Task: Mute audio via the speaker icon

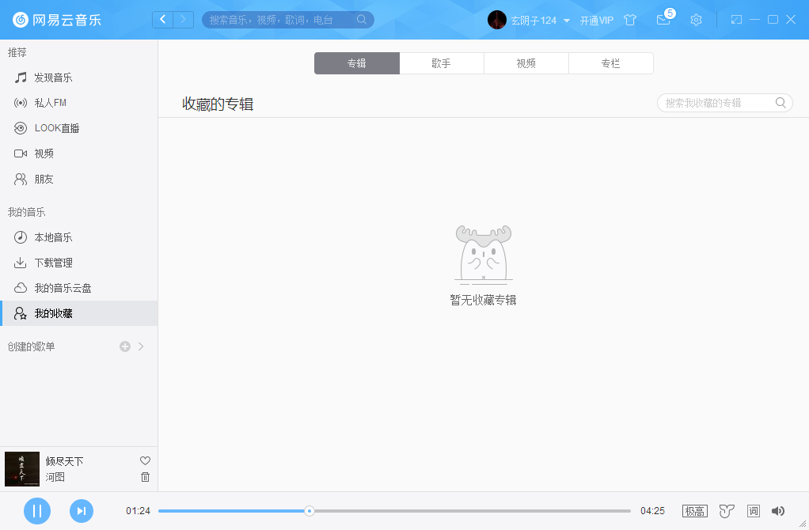Action: pyautogui.click(x=779, y=511)
